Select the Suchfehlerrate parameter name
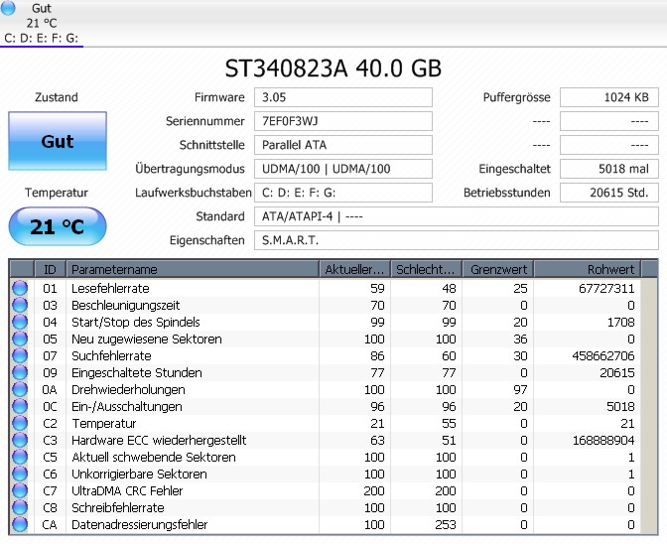 (111, 356)
